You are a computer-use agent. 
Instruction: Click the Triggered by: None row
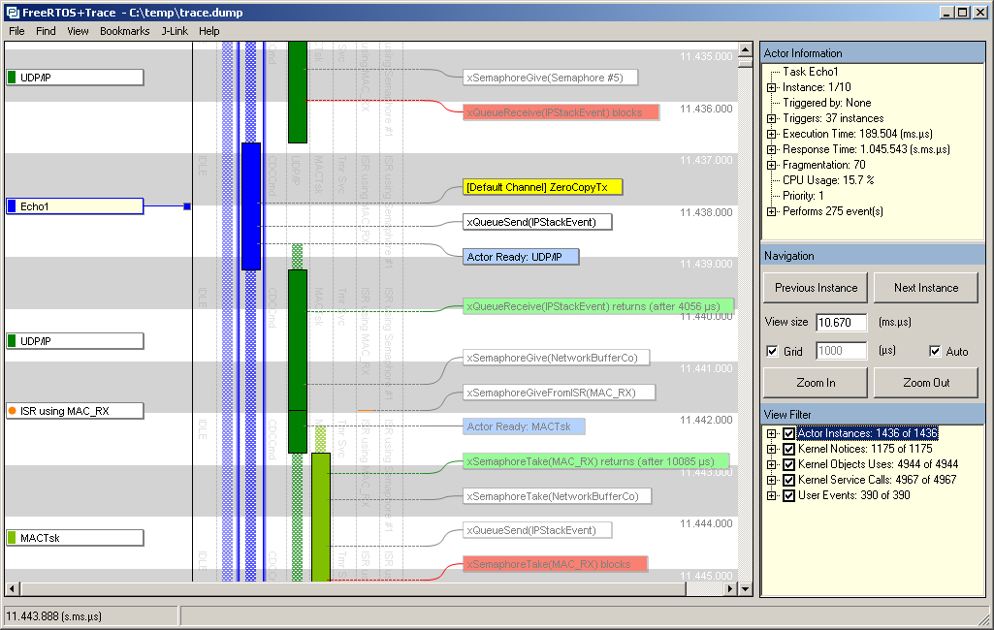coord(826,103)
